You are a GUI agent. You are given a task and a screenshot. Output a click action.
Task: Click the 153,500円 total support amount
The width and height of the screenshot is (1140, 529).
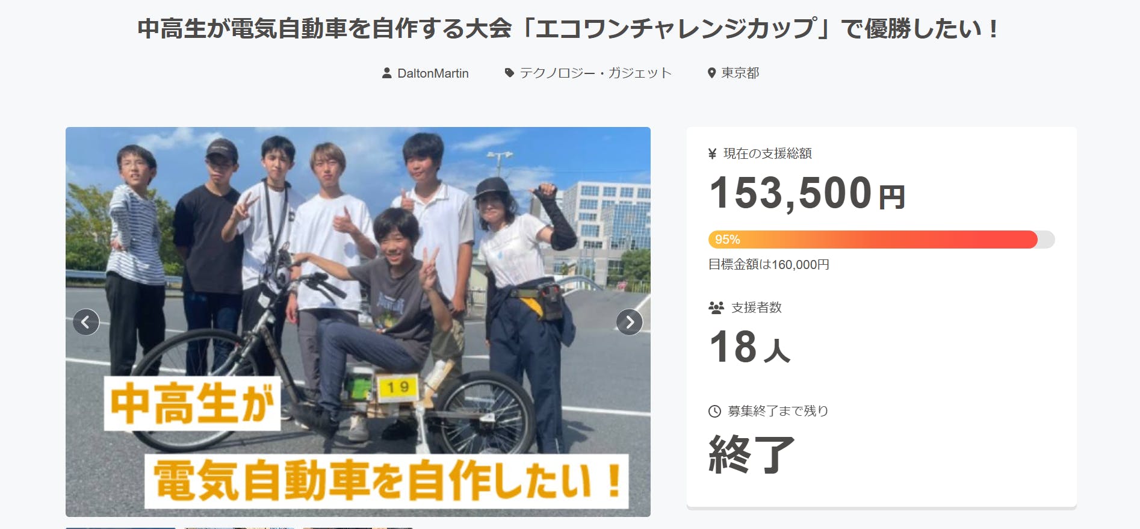point(807,193)
